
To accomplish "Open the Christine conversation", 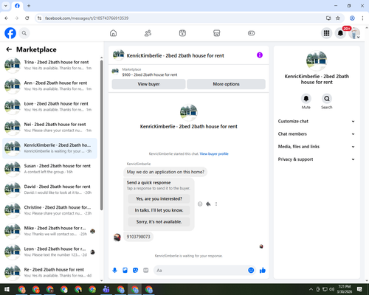I will coord(49,210).
